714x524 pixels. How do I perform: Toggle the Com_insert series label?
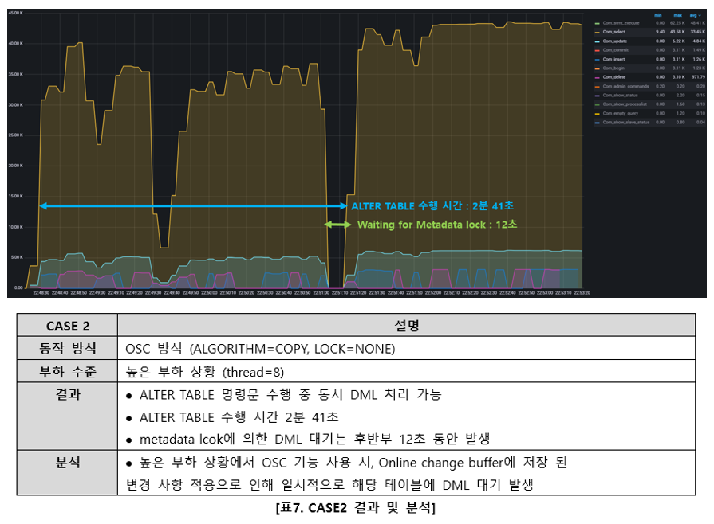click(x=613, y=59)
